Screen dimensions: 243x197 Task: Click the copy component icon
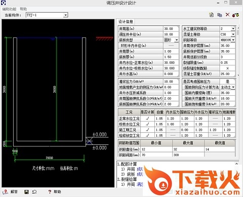tap(219, 15)
